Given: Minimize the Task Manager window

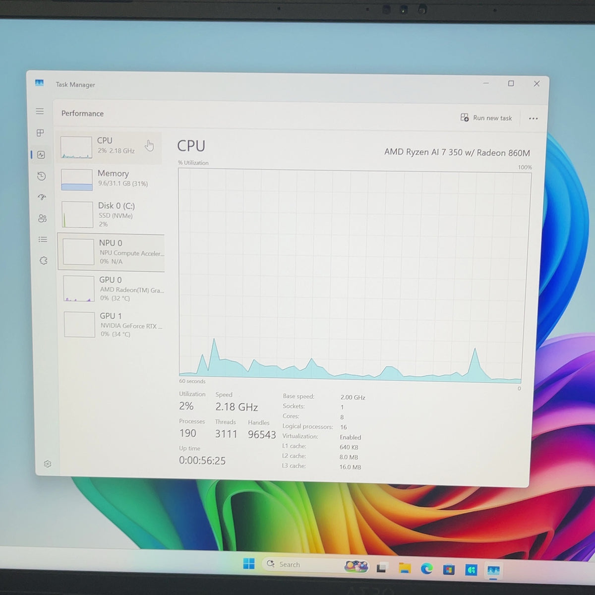Looking at the screenshot, I should tap(486, 83).
